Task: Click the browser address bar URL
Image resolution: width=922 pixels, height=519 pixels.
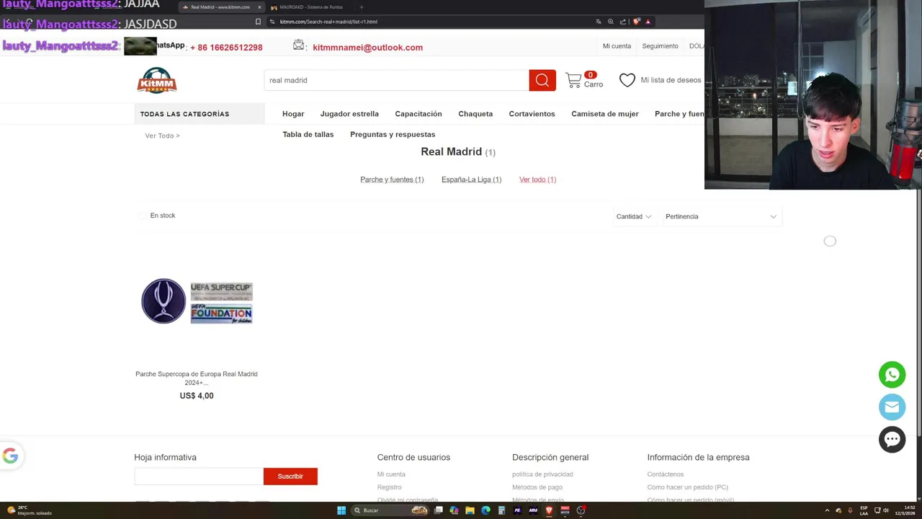Action: click(x=328, y=22)
